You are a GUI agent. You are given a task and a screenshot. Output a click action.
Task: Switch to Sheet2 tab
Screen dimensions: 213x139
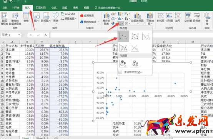tap(40, 138)
